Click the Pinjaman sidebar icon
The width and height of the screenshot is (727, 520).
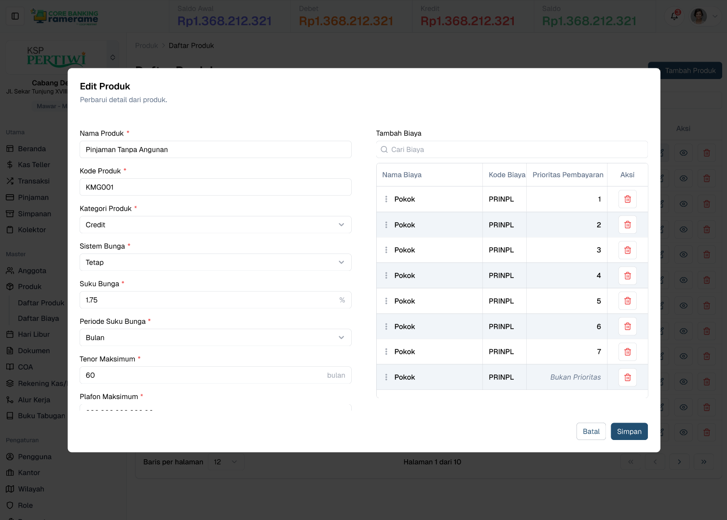pyautogui.click(x=10, y=197)
